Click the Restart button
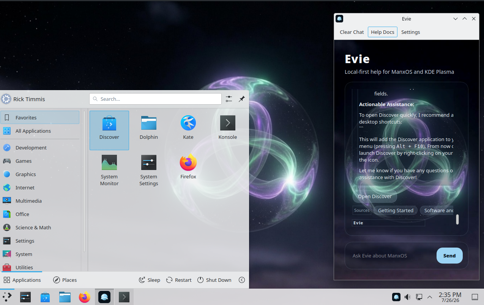This screenshot has height=305, width=484. pyautogui.click(x=179, y=280)
